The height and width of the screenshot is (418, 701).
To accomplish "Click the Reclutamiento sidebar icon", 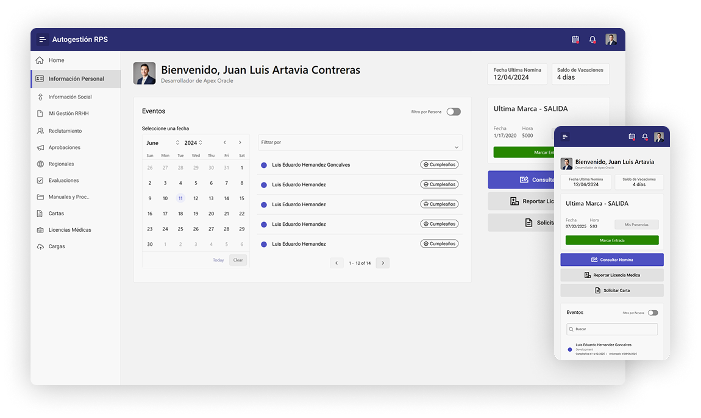I will click(40, 131).
